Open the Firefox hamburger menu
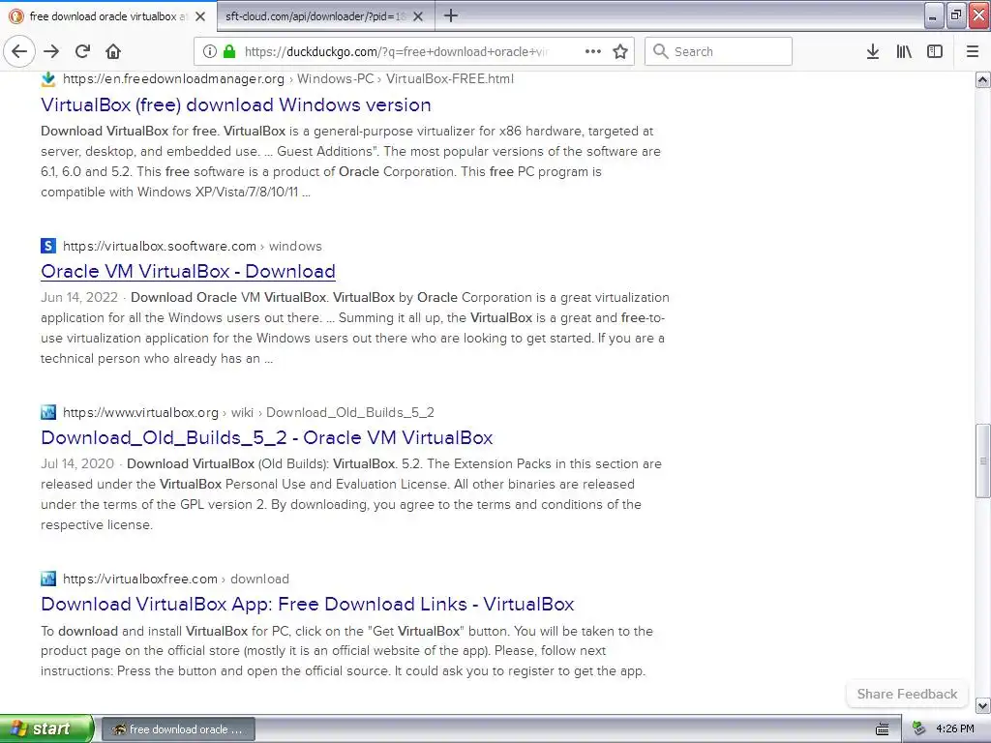Viewport: 991px width, 743px height. coord(973,52)
